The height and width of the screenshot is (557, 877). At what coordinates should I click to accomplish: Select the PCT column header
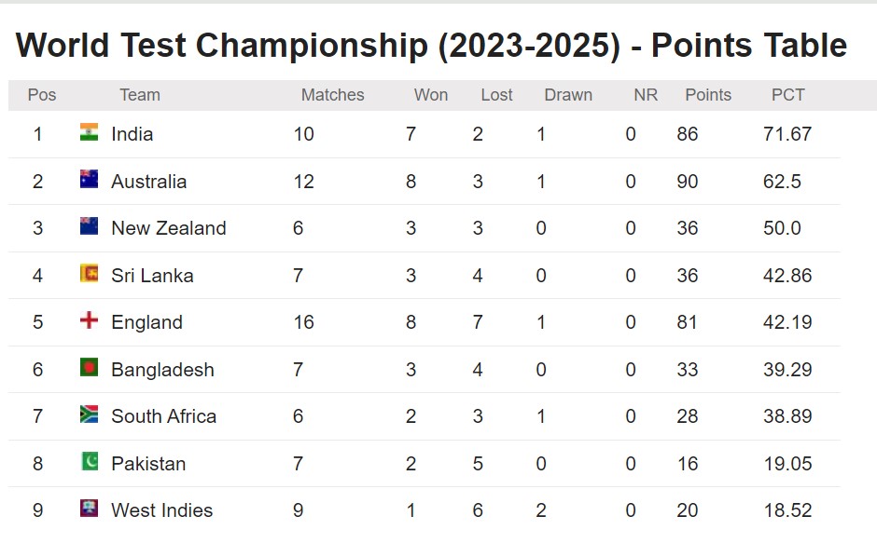(787, 95)
